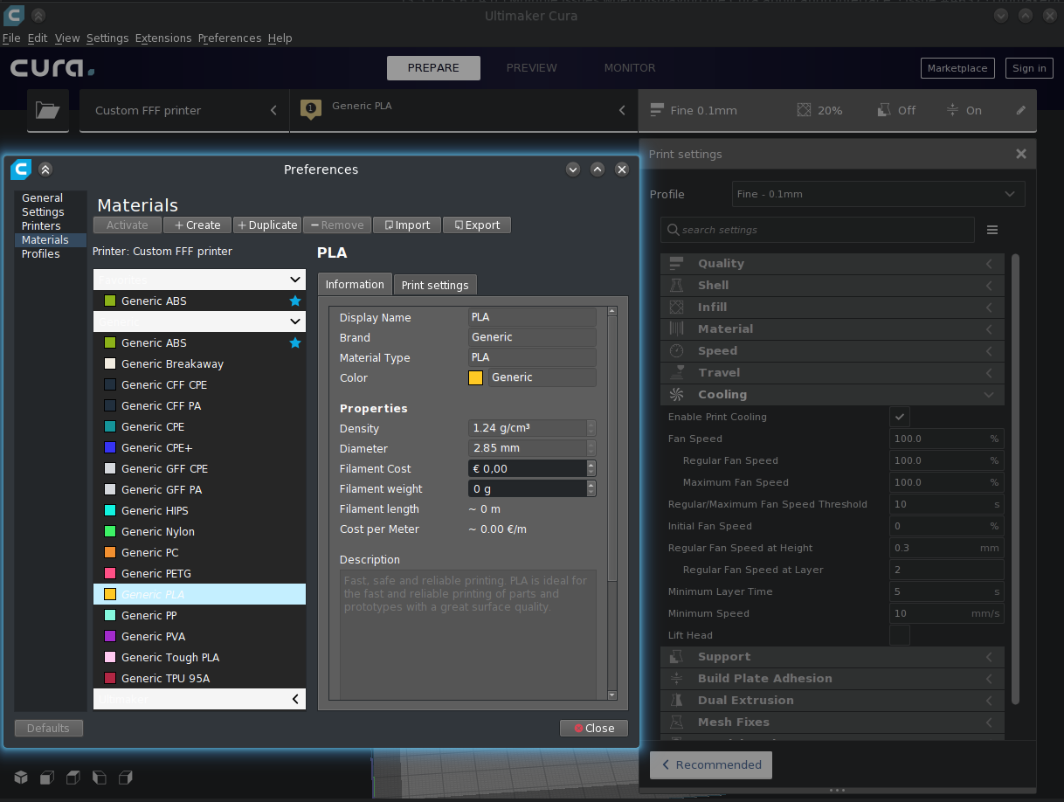Click the Travel category icon
The image size is (1064, 802).
coord(676,372)
